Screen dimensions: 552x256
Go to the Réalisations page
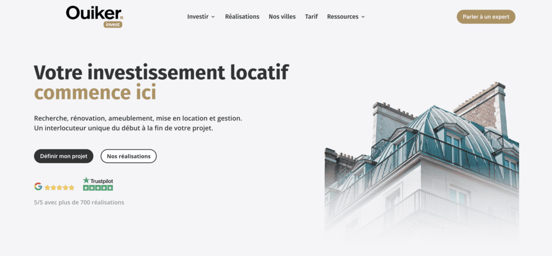coord(242,17)
